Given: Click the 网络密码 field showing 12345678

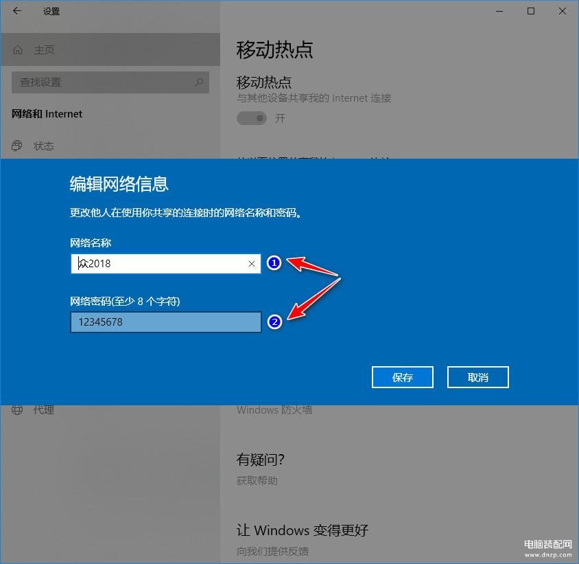Looking at the screenshot, I should click(166, 322).
